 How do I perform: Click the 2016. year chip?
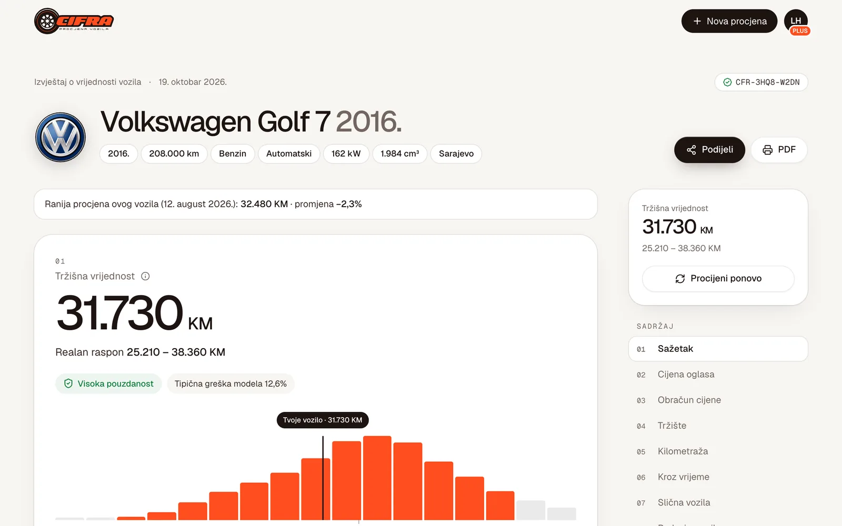(118, 154)
